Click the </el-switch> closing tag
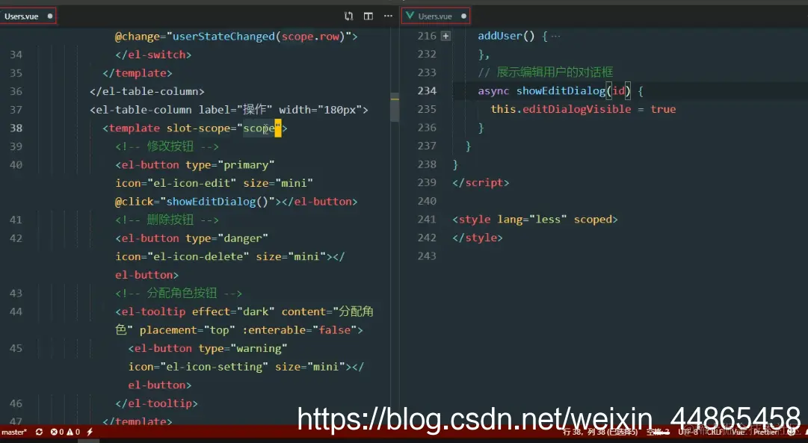This screenshot has width=808, height=443. coord(153,55)
